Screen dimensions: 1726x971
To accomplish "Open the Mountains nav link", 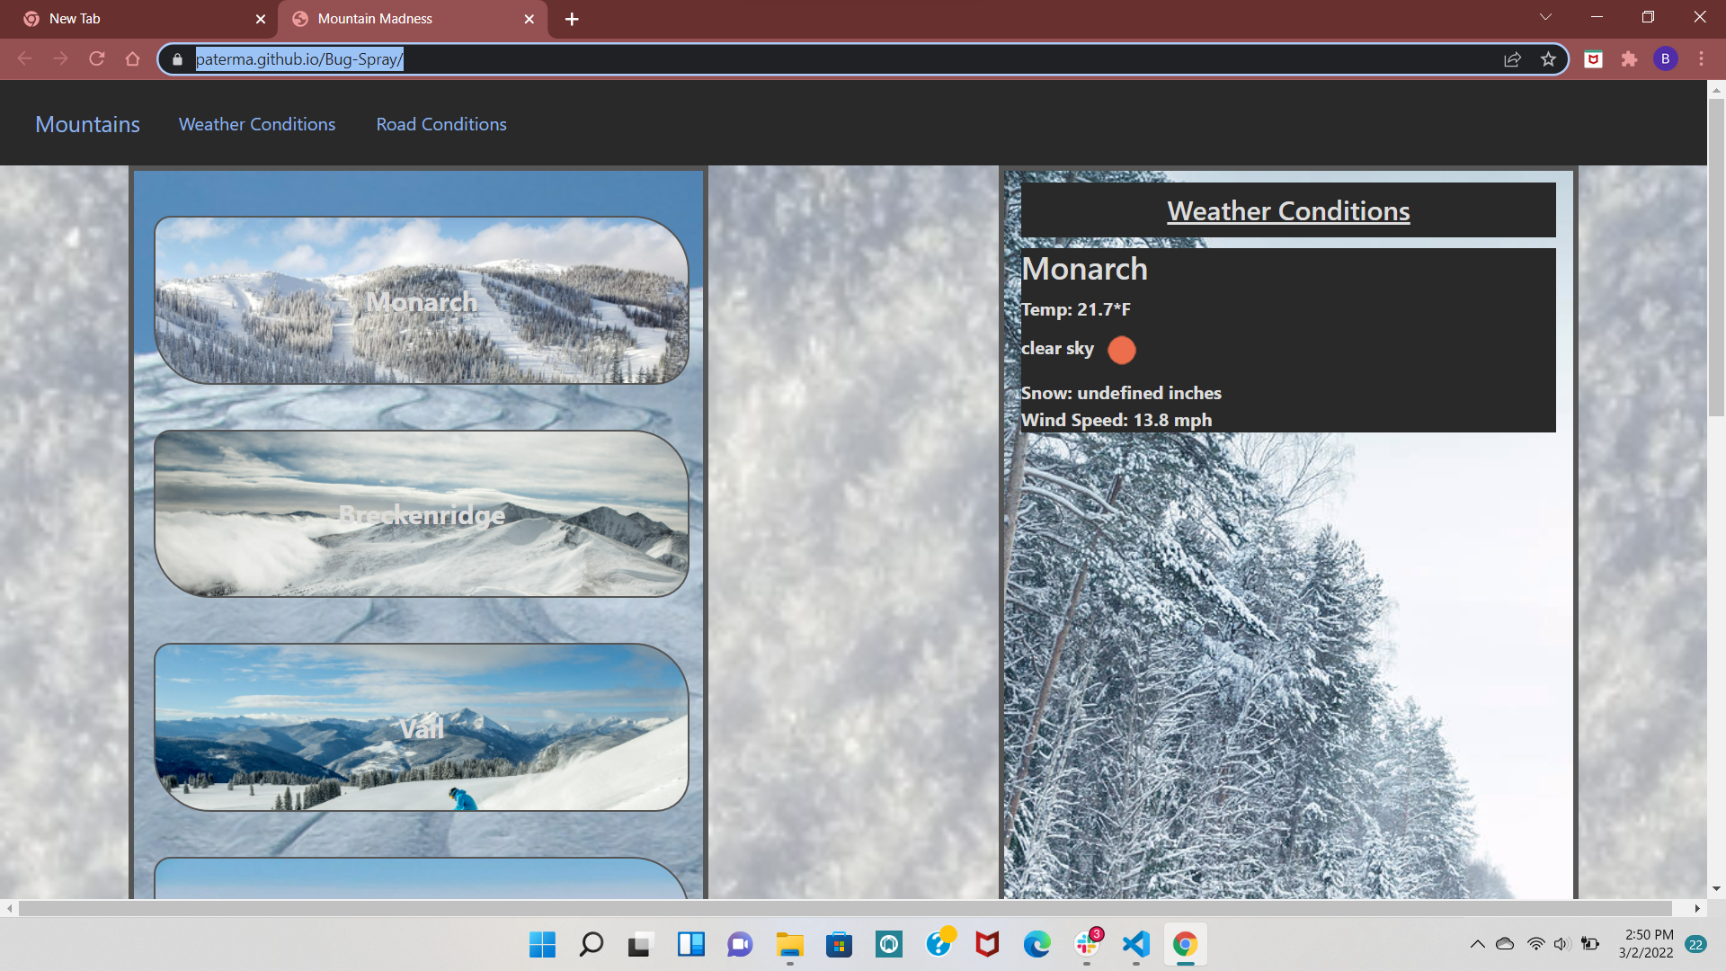I will click(87, 124).
